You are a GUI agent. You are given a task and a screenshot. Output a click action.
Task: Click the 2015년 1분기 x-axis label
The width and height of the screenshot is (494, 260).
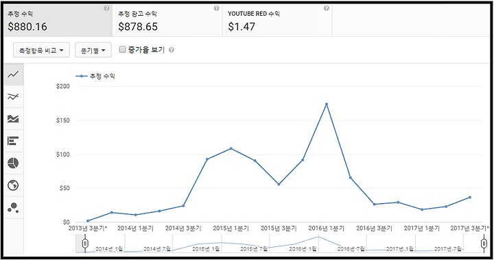click(231, 229)
